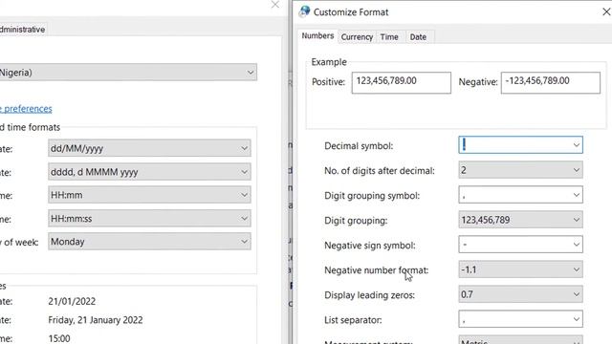Click the Negative sign symbol label
Image resolution: width=612 pixels, height=344 pixels.
[x=370, y=246]
